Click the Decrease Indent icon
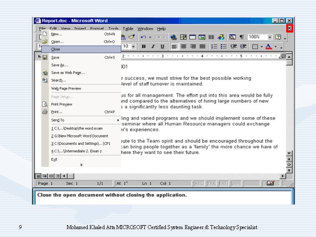The width and height of the screenshot is (316, 237). tap(233, 47)
